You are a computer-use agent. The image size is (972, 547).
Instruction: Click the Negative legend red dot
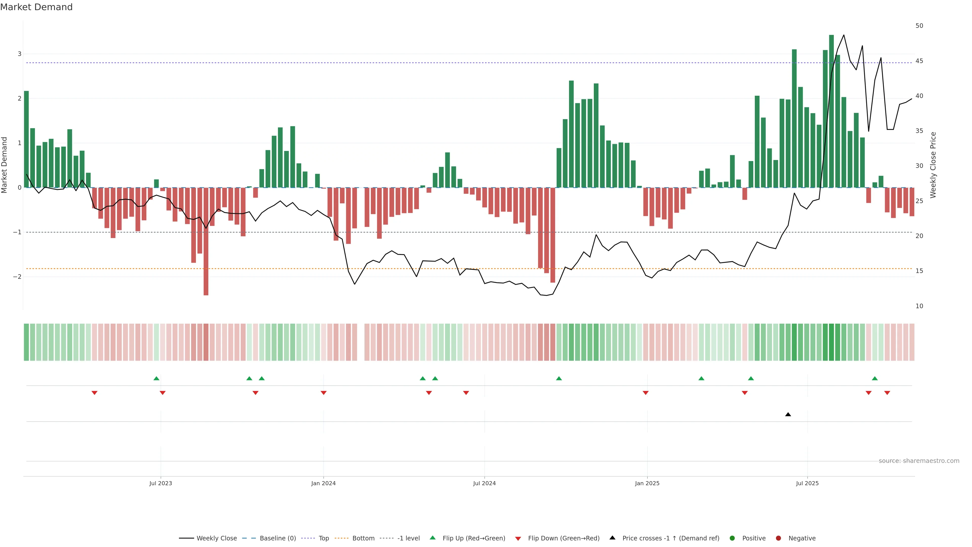click(778, 538)
